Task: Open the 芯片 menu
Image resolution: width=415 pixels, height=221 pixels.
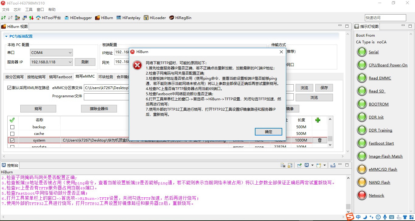Action: click(17, 10)
